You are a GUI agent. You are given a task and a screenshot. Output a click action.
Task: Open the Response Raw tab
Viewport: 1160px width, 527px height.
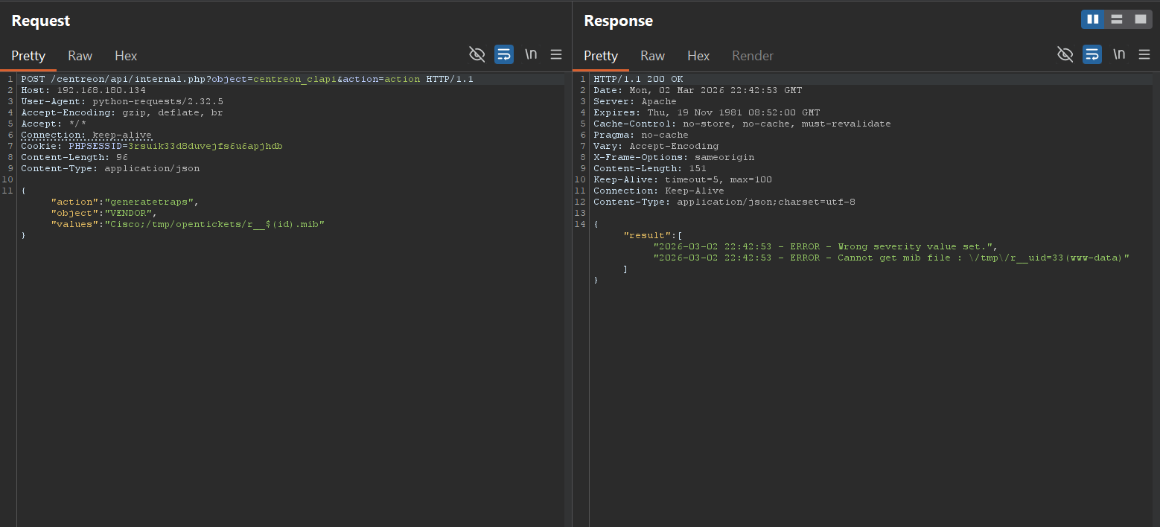tap(652, 56)
